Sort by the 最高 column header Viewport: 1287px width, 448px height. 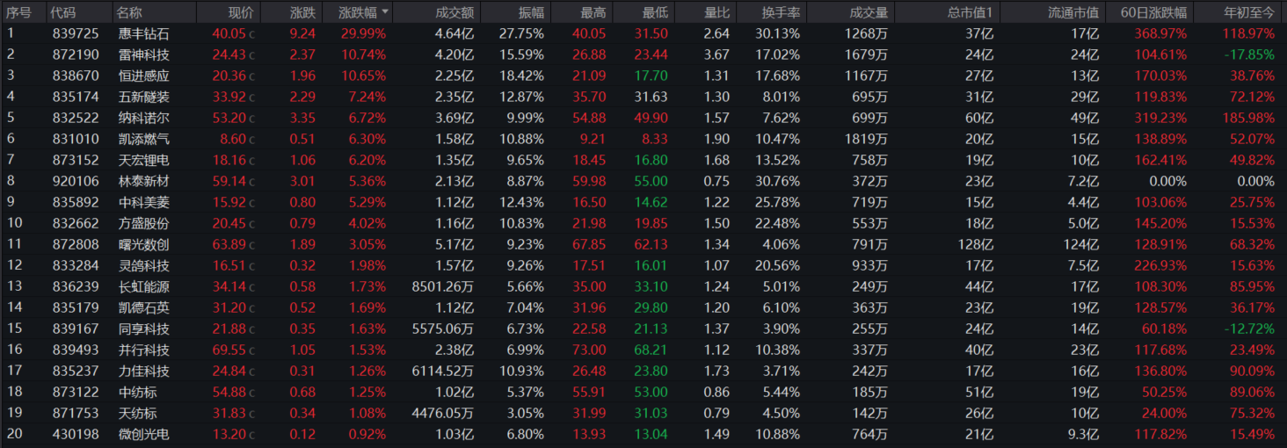click(x=593, y=12)
